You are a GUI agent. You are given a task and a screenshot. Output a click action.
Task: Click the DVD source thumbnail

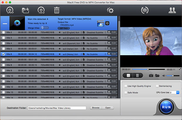point(17,23)
